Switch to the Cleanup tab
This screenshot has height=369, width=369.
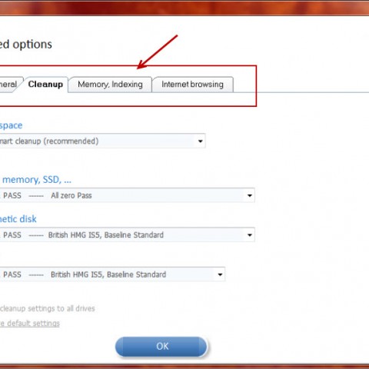click(45, 85)
